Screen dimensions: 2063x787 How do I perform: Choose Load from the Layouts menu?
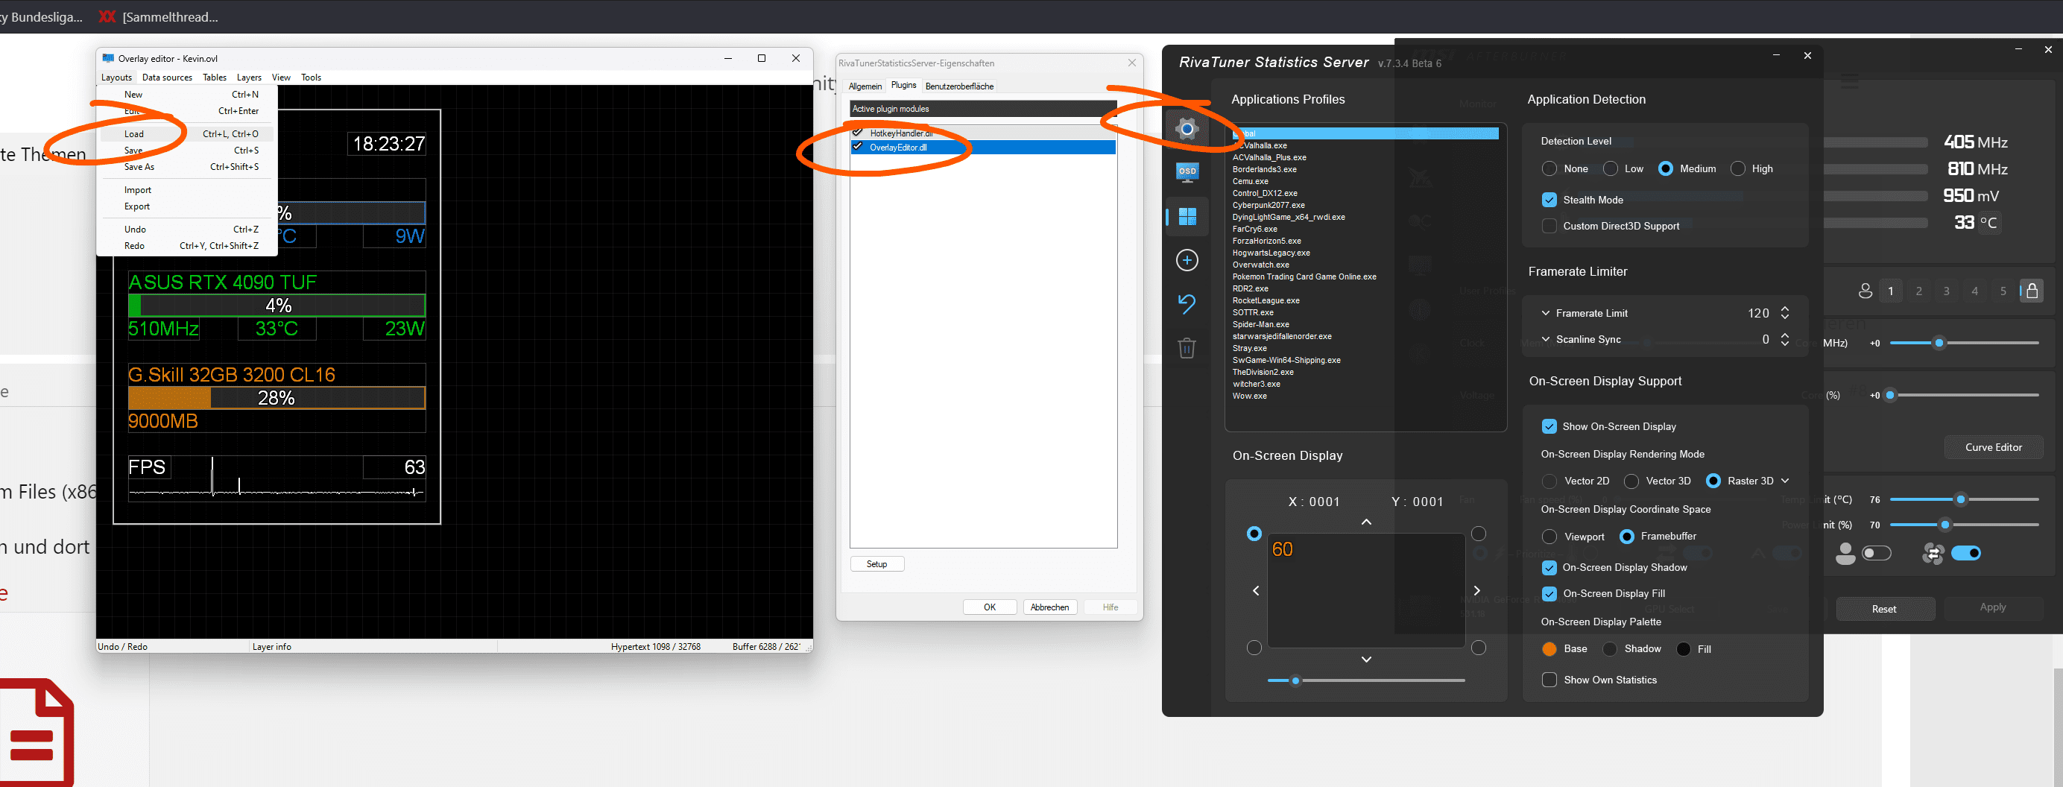click(x=187, y=133)
